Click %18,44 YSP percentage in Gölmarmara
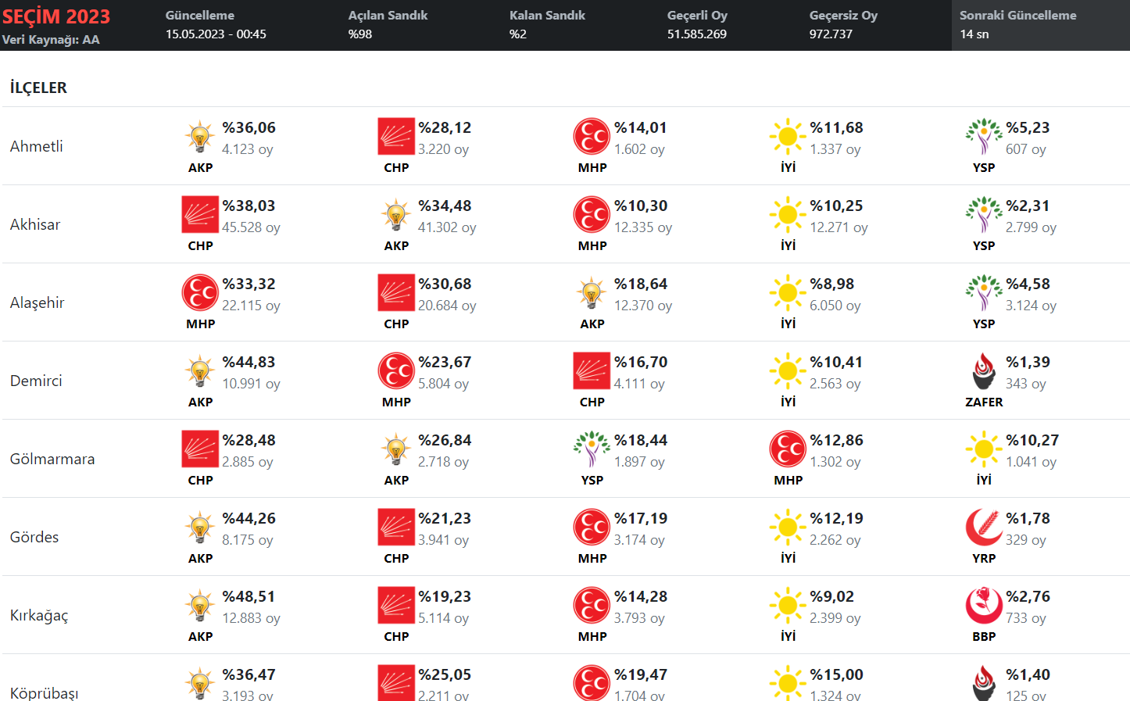The image size is (1130, 701). coord(641,440)
